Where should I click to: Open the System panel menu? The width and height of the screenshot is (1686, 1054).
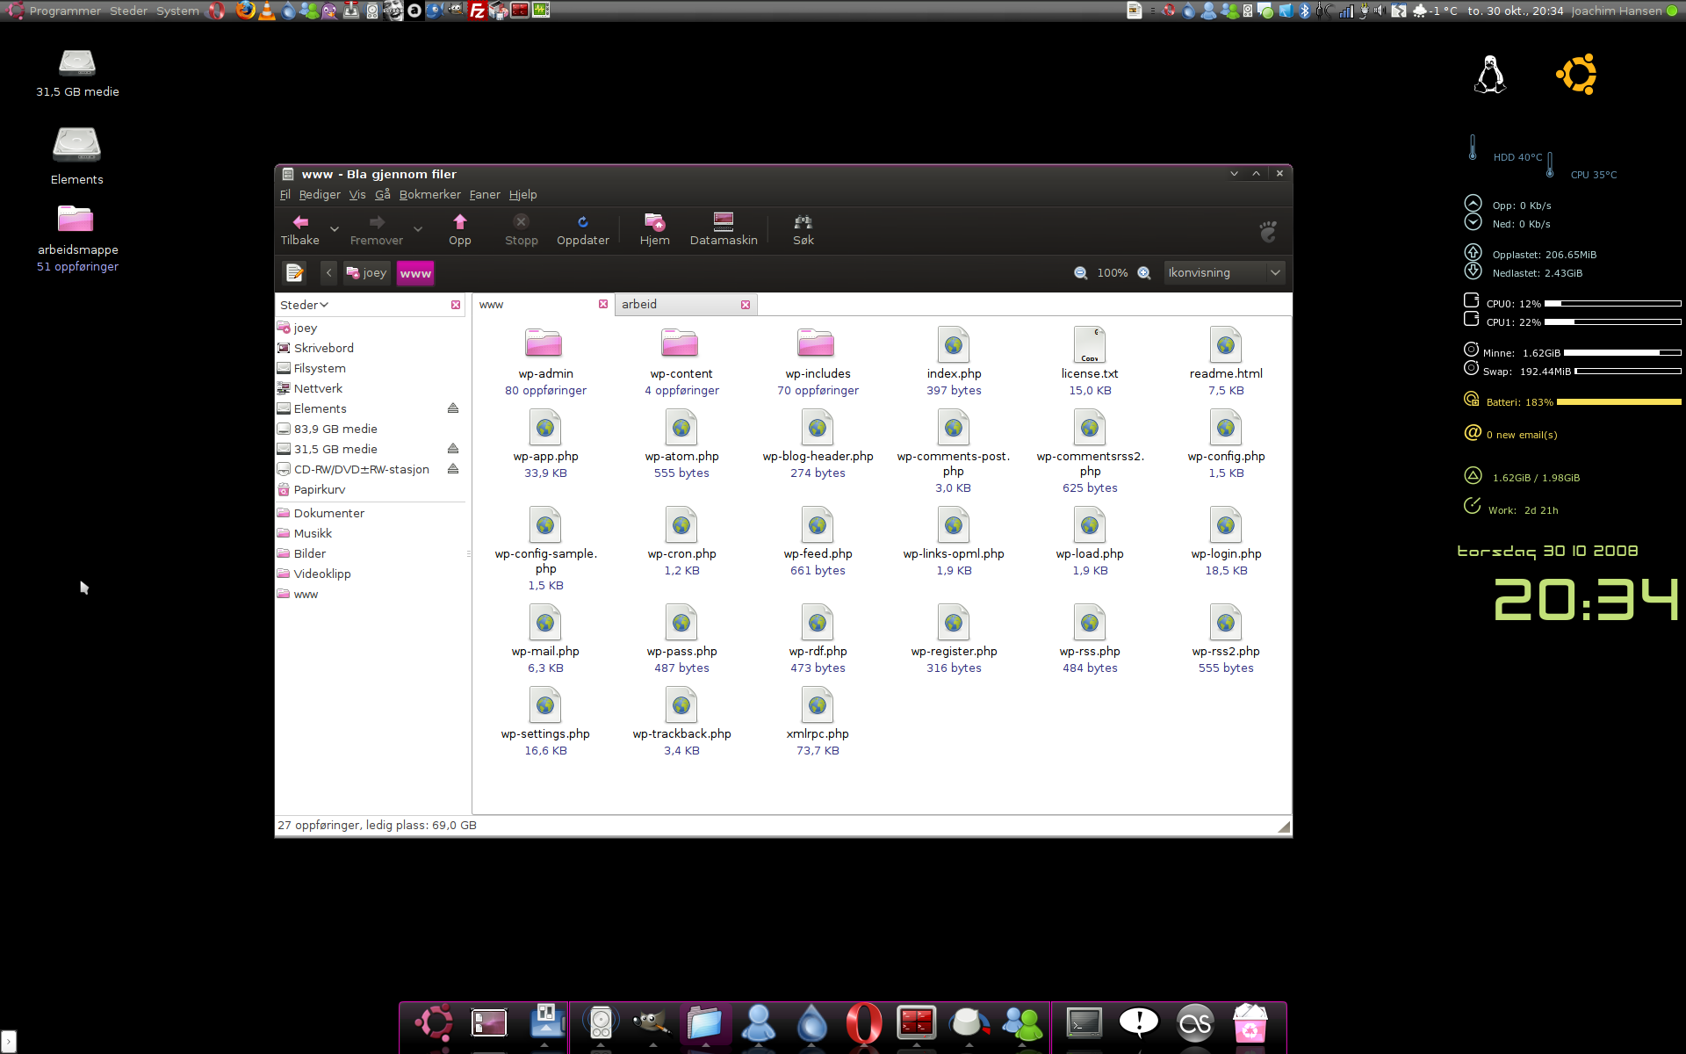click(177, 11)
